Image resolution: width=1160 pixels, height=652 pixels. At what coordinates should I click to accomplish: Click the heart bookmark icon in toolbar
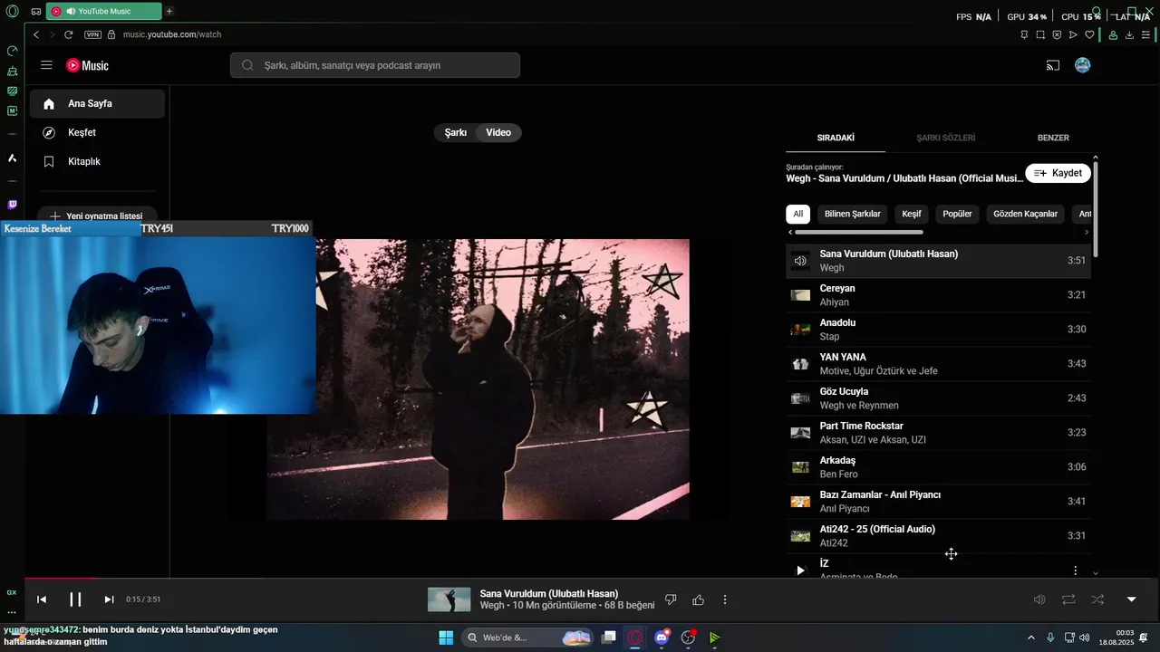tap(1089, 34)
